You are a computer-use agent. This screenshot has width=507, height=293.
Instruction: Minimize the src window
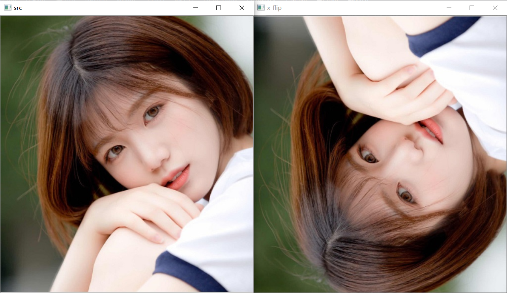click(x=195, y=8)
